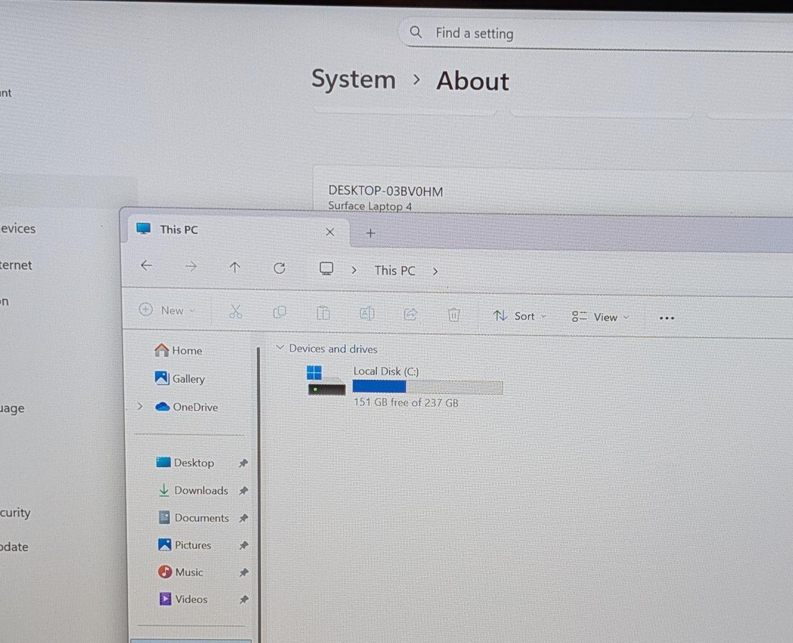Refresh the This PC view
The width and height of the screenshot is (793, 643).
point(279,268)
